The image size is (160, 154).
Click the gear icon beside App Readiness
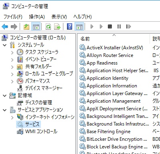click(83, 63)
